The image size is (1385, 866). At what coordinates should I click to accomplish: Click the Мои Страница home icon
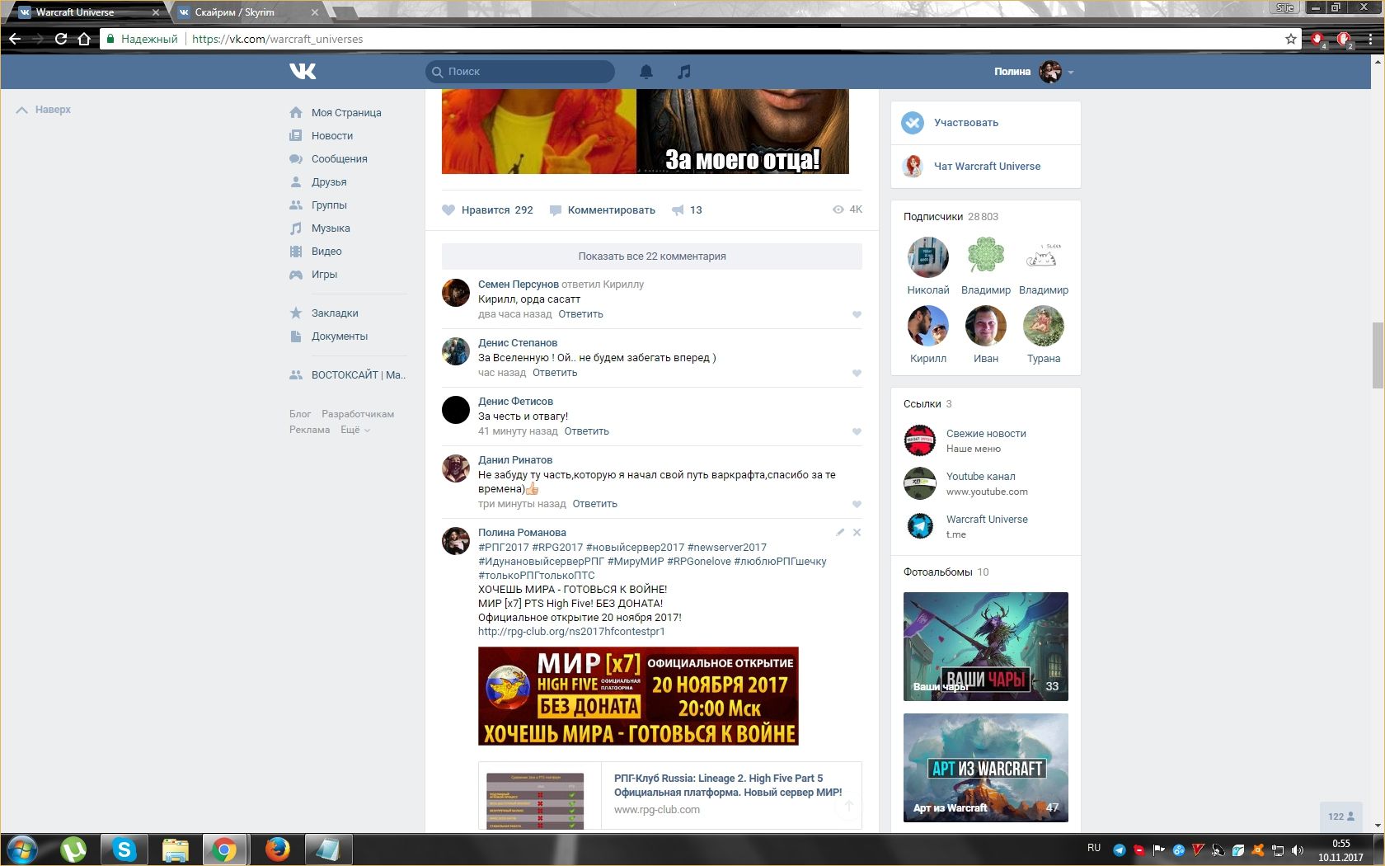(296, 112)
